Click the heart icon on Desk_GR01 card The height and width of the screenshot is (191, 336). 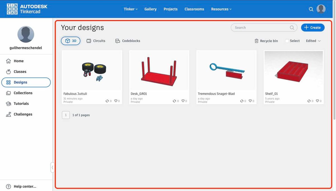(x=183, y=101)
